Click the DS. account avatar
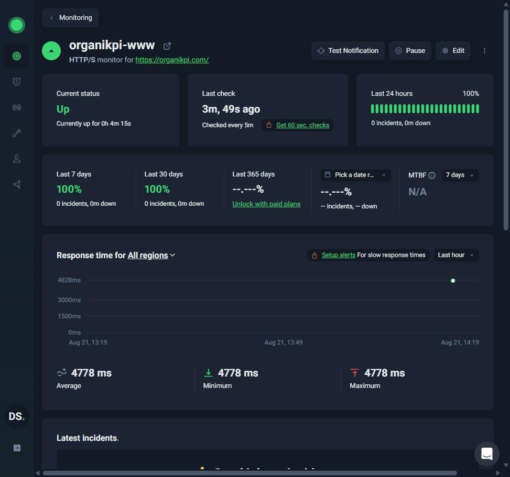This screenshot has width=510, height=477. coord(17,416)
